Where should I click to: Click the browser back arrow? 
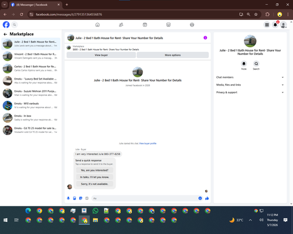click(x=5, y=15)
